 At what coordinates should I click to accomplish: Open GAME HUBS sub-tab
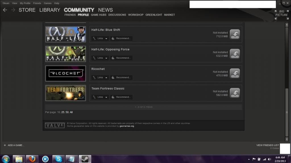pos(99,15)
